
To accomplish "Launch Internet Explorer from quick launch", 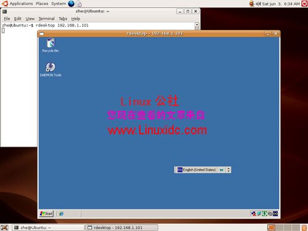I will pyautogui.click(x=61, y=214).
